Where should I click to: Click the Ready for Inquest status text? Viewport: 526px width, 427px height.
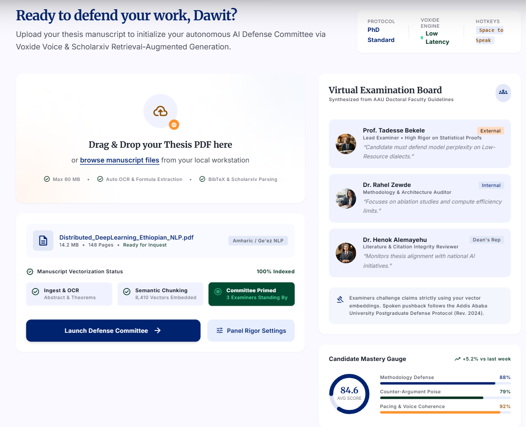coord(145,245)
